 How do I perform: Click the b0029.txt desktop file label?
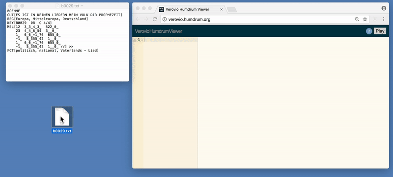pos(62,131)
